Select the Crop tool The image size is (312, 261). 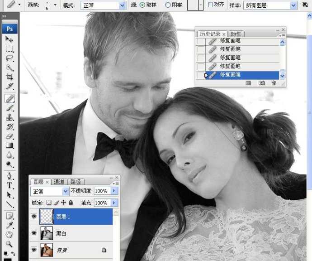coord(9,77)
